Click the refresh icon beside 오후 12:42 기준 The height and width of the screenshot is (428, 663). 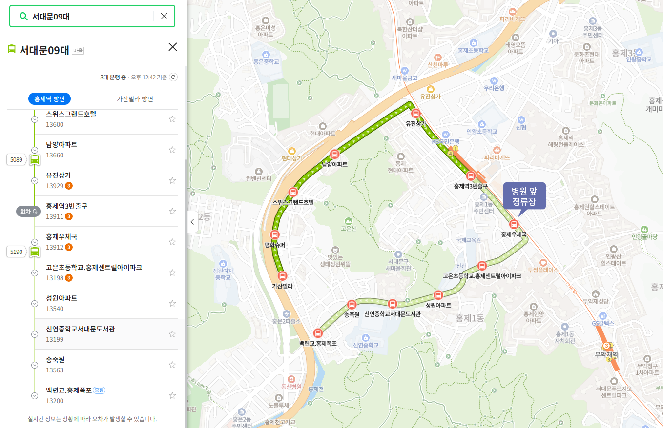173,77
